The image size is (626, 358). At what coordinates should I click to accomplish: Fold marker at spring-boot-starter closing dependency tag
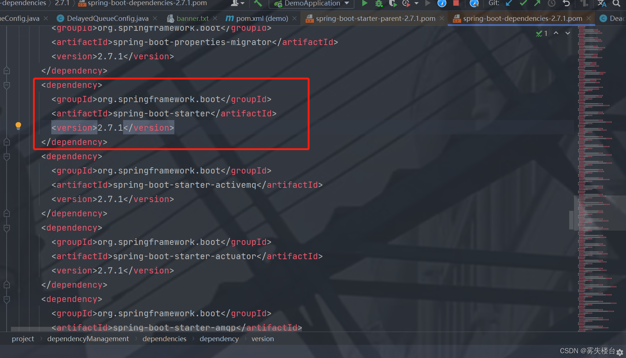(7, 142)
